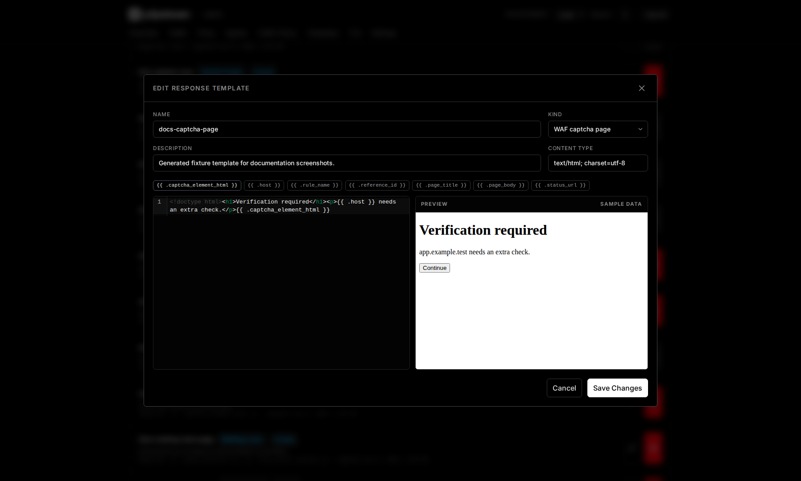Image resolution: width=801 pixels, height=481 pixels.
Task: Close the Edit Response Template dialog
Action: pyautogui.click(x=641, y=88)
